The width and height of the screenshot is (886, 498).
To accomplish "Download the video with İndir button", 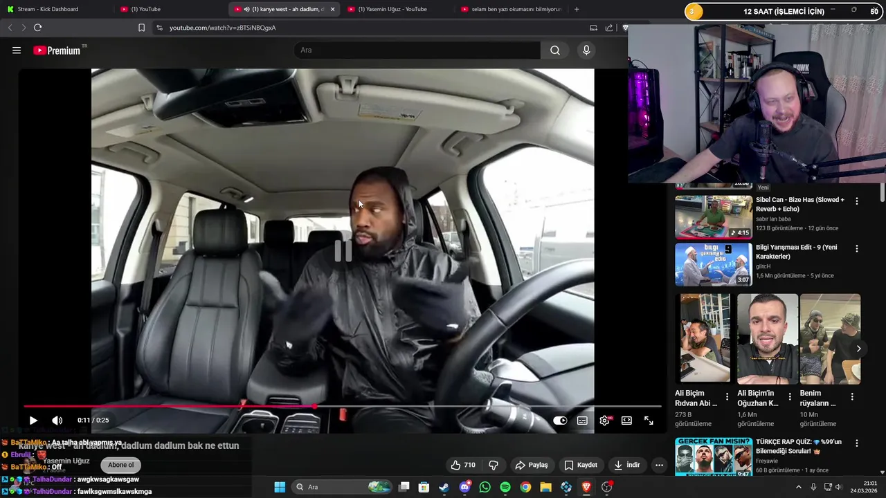I will (627, 465).
